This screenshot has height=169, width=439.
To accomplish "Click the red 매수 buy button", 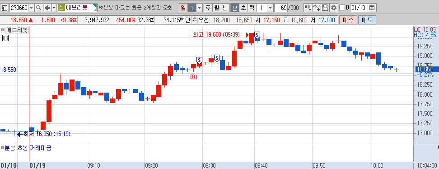I will (348, 20).
